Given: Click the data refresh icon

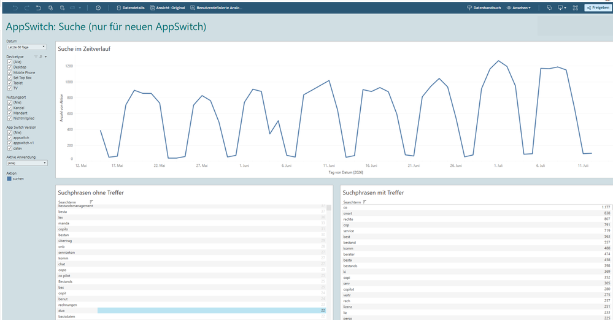Looking at the screenshot, I should pos(50,8).
